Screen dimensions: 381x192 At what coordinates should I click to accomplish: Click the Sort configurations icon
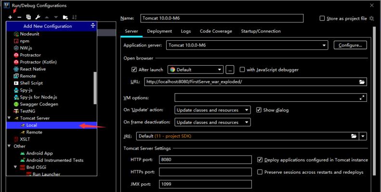pos(74,17)
